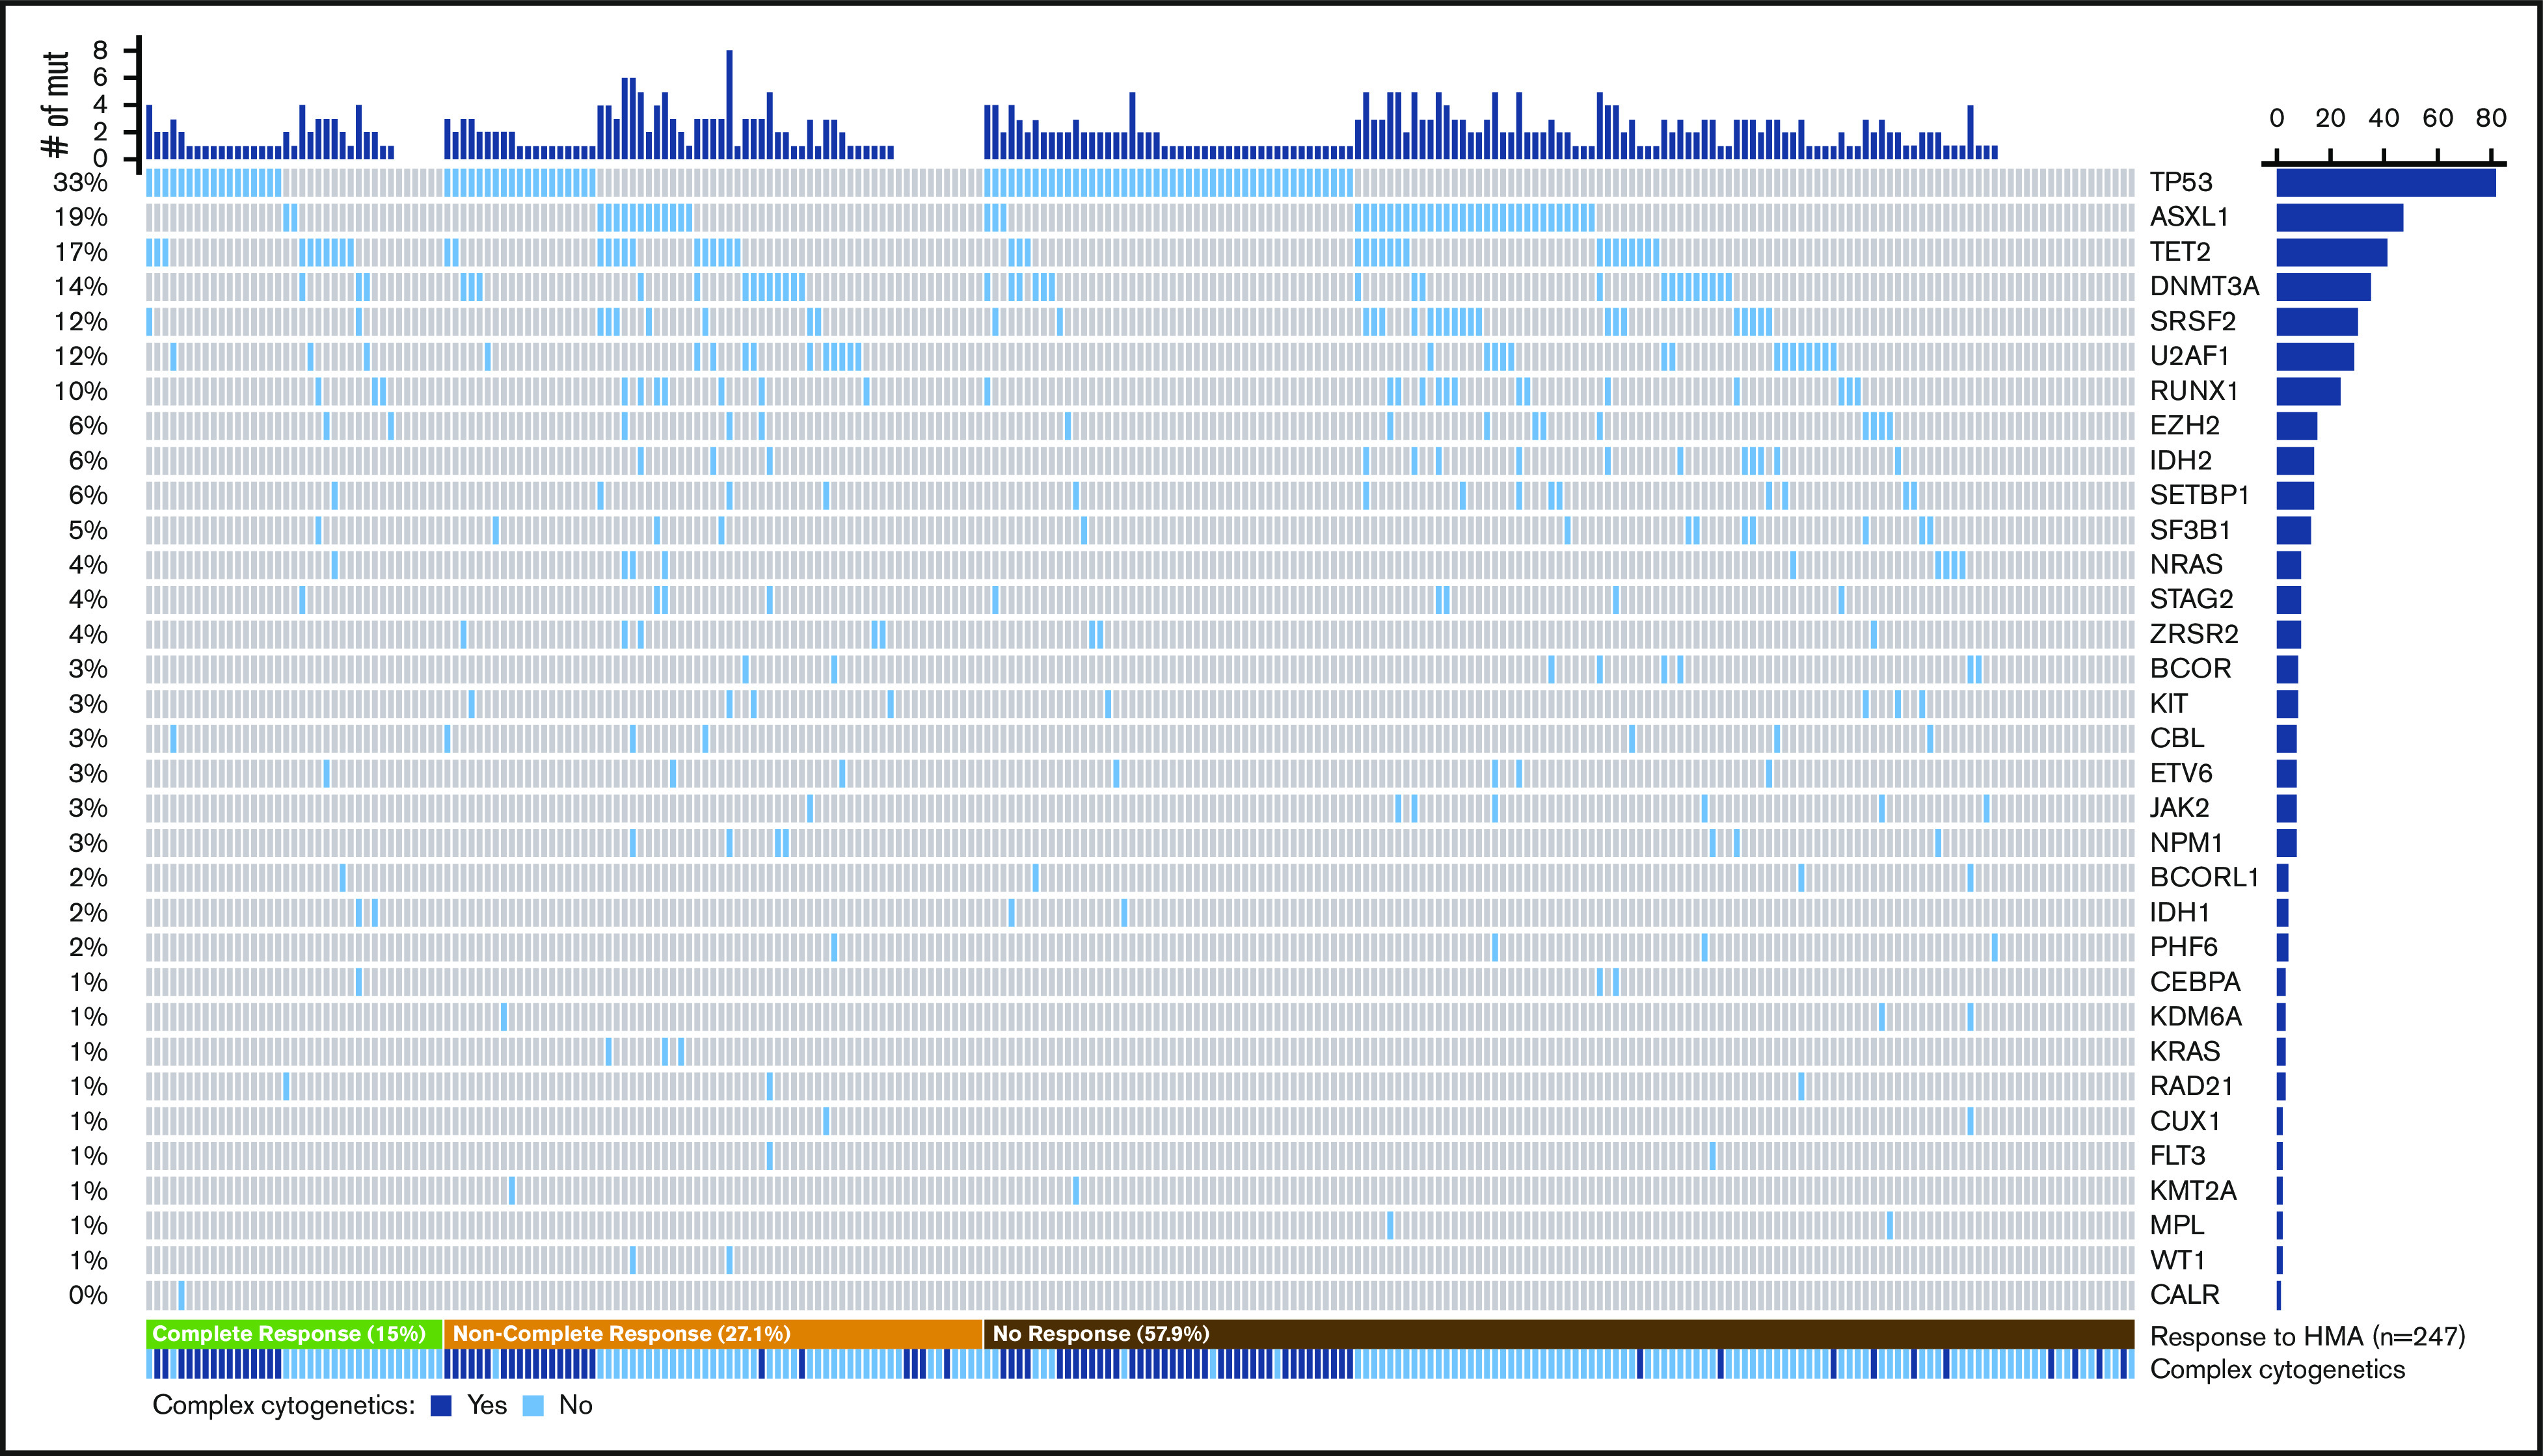Click the ETV6 gene label
The height and width of the screenshot is (1456, 2543).
tap(2181, 773)
